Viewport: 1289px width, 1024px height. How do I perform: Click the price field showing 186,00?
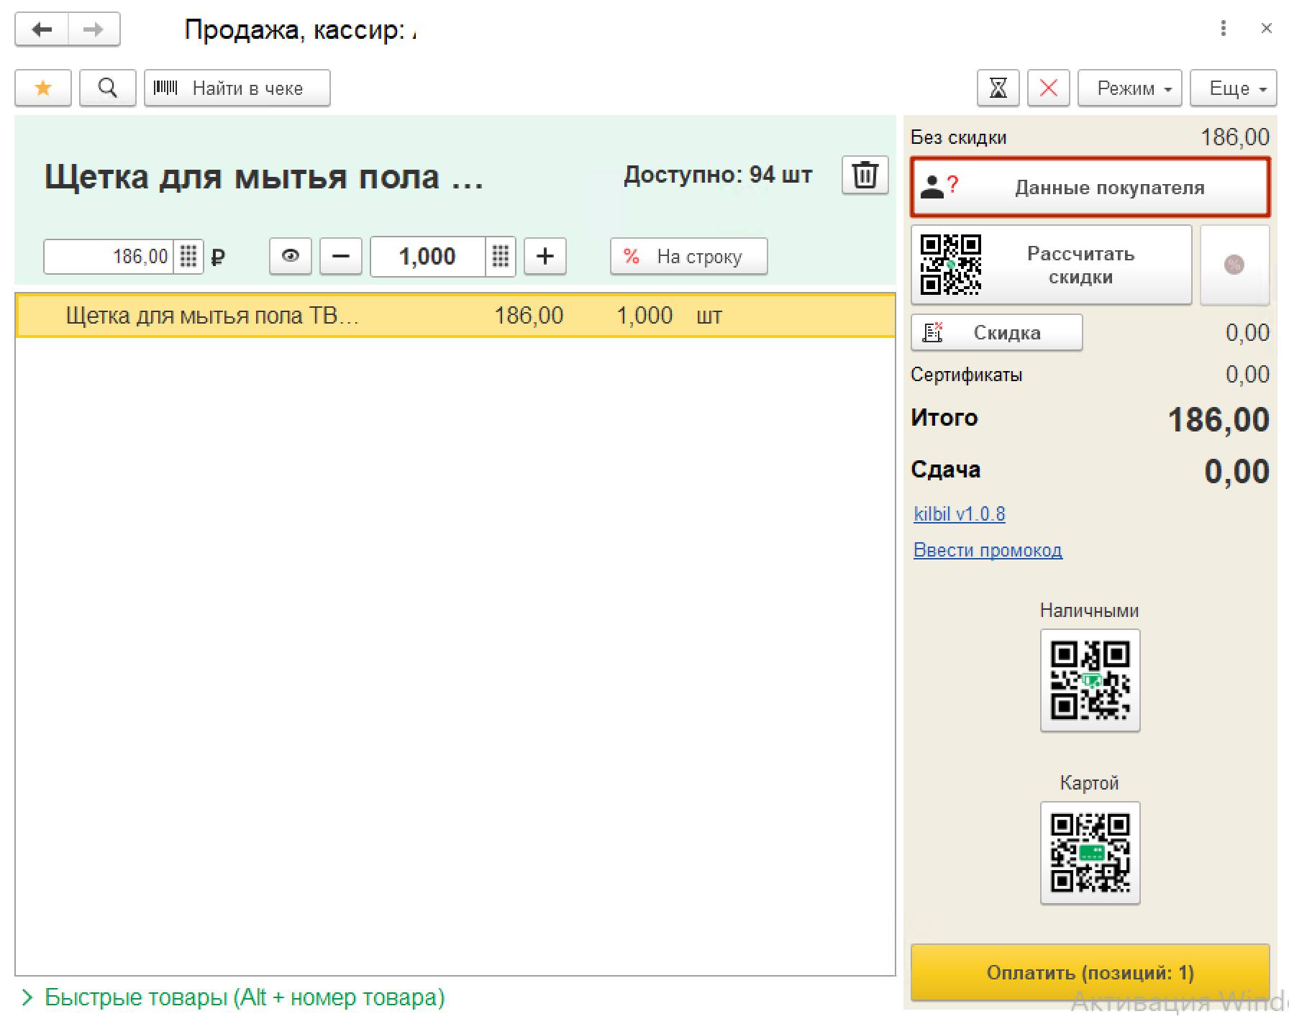click(x=109, y=256)
